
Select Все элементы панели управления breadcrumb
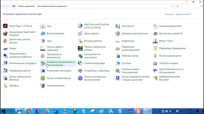(x=52, y=6)
